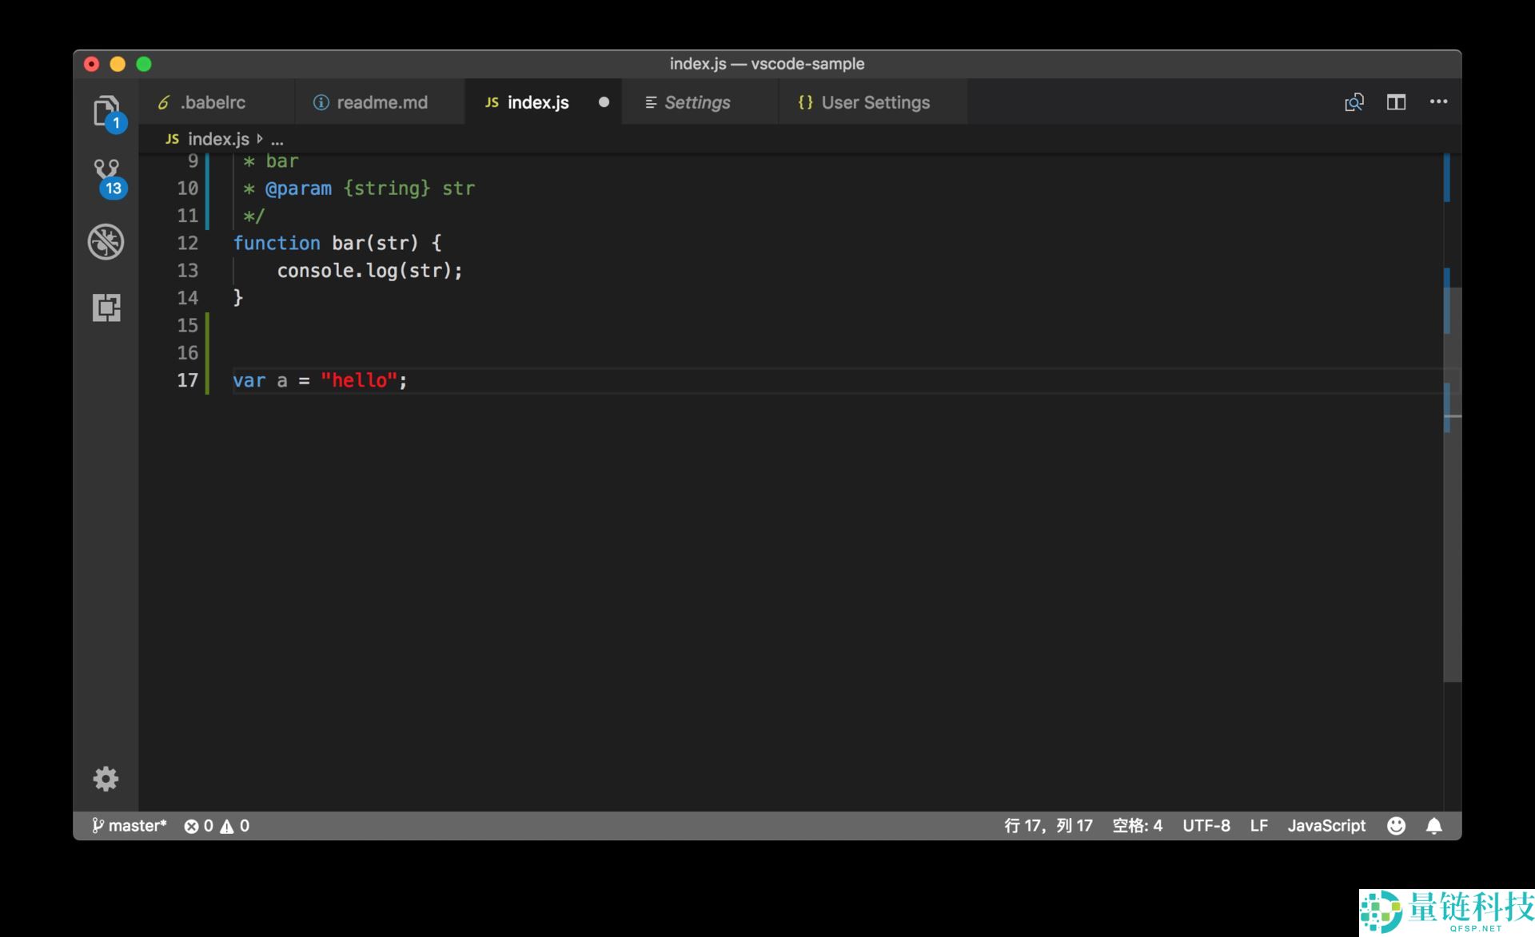Open the Explorer view in activity bar
The image size is (1535, 937).
106,112
